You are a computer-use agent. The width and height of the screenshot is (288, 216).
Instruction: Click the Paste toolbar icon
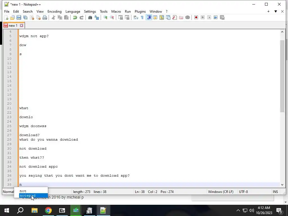(66, 17)
